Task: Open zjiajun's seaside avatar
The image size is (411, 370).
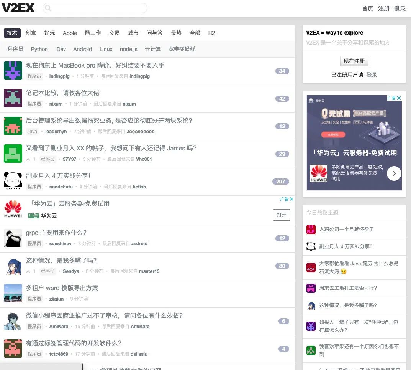Action: [x=13, y=293]
